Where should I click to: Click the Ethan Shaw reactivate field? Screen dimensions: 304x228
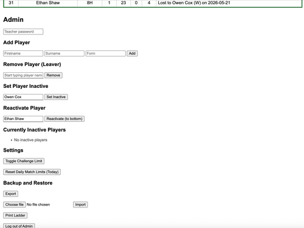23,119
